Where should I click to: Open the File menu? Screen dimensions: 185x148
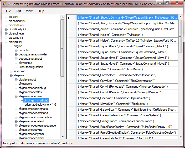pyautogui.click(x=8, y=11)
